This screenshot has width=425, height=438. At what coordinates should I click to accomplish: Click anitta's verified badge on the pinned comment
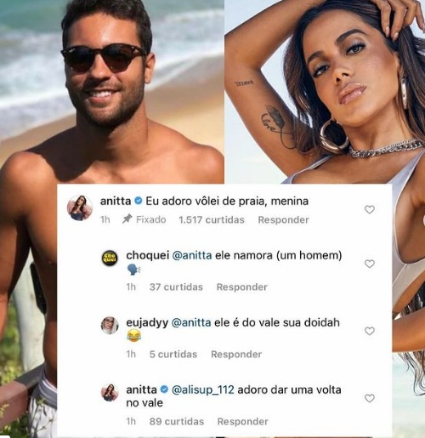click(x=138, y=202)
